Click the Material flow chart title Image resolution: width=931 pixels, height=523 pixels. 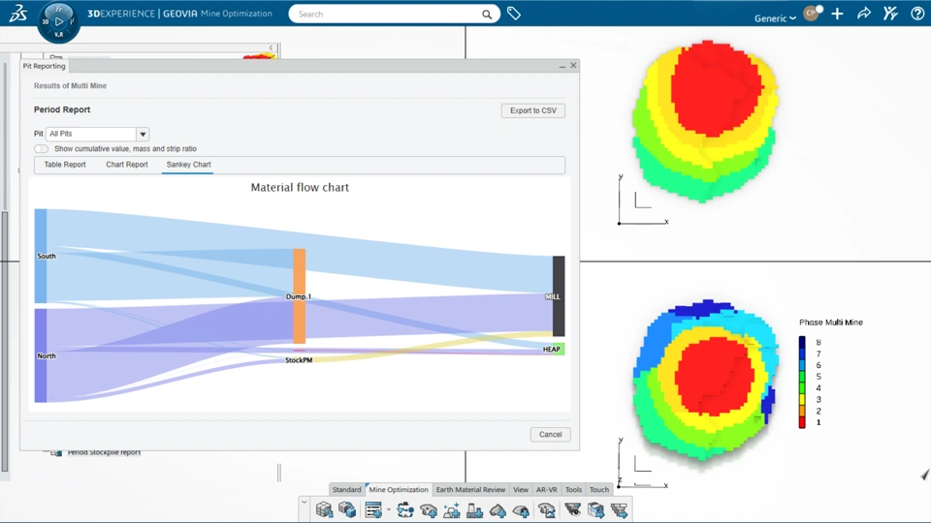pos(300,187)
